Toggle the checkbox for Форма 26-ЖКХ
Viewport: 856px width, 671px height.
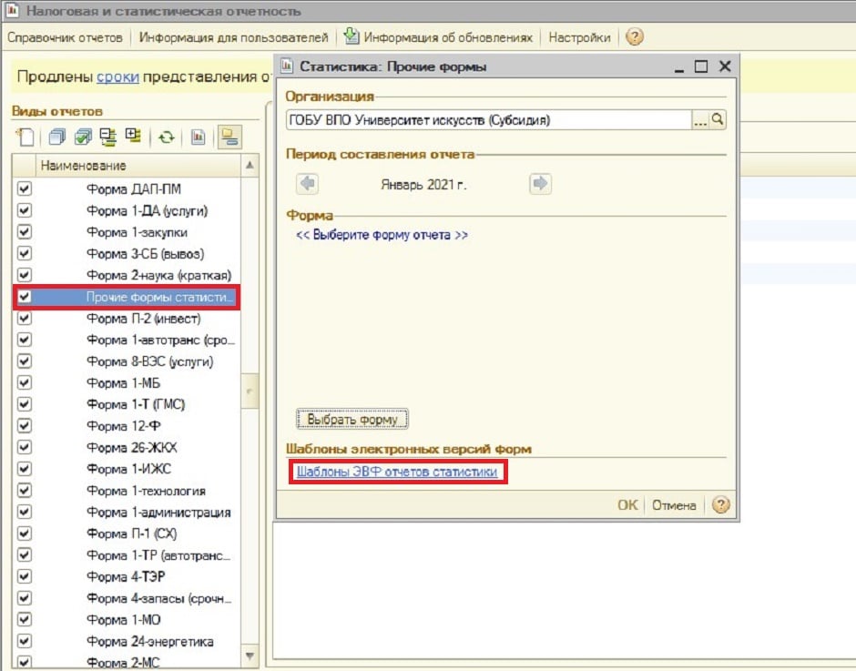point(25,448)
